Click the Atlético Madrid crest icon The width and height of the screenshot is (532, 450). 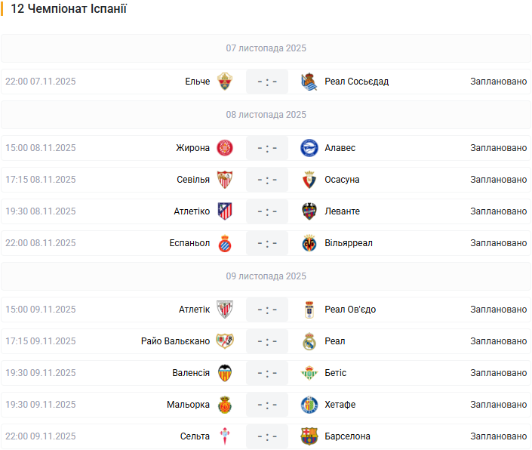point(225,211)
